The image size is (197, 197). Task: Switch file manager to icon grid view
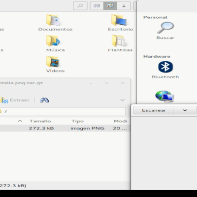click(110, 6)
